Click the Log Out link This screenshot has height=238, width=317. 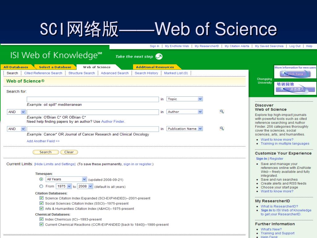[295, 46]
